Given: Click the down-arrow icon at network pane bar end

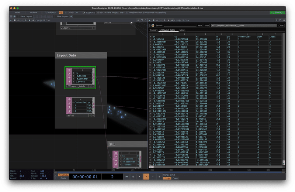Looking at the screenshot, I should point(145,20).
